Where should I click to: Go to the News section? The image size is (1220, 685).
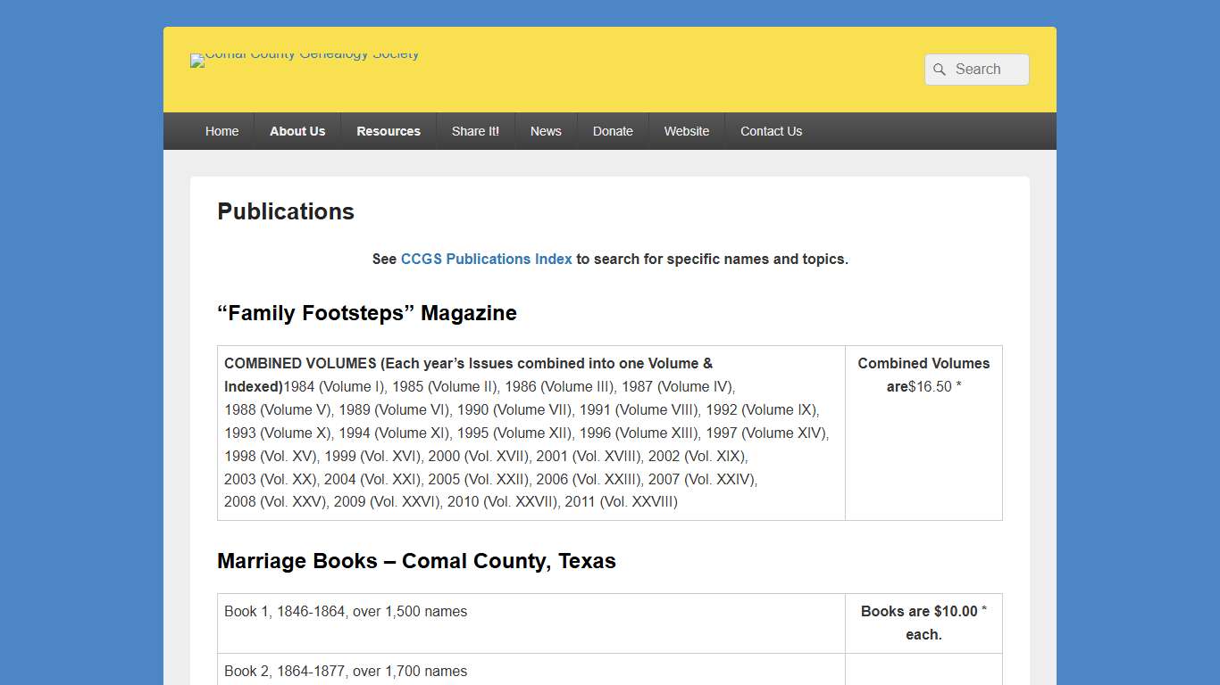(546, 131)
